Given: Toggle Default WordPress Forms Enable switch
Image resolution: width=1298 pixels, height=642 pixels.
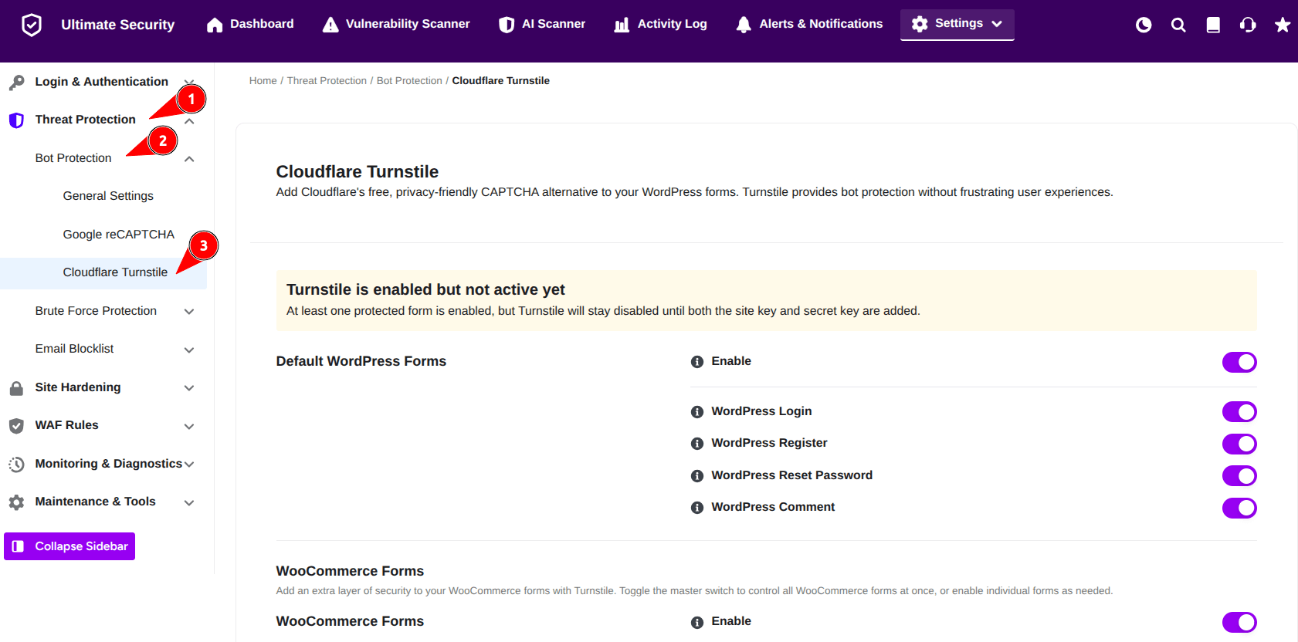Looking at the screenshot, I should (1239, 362).
